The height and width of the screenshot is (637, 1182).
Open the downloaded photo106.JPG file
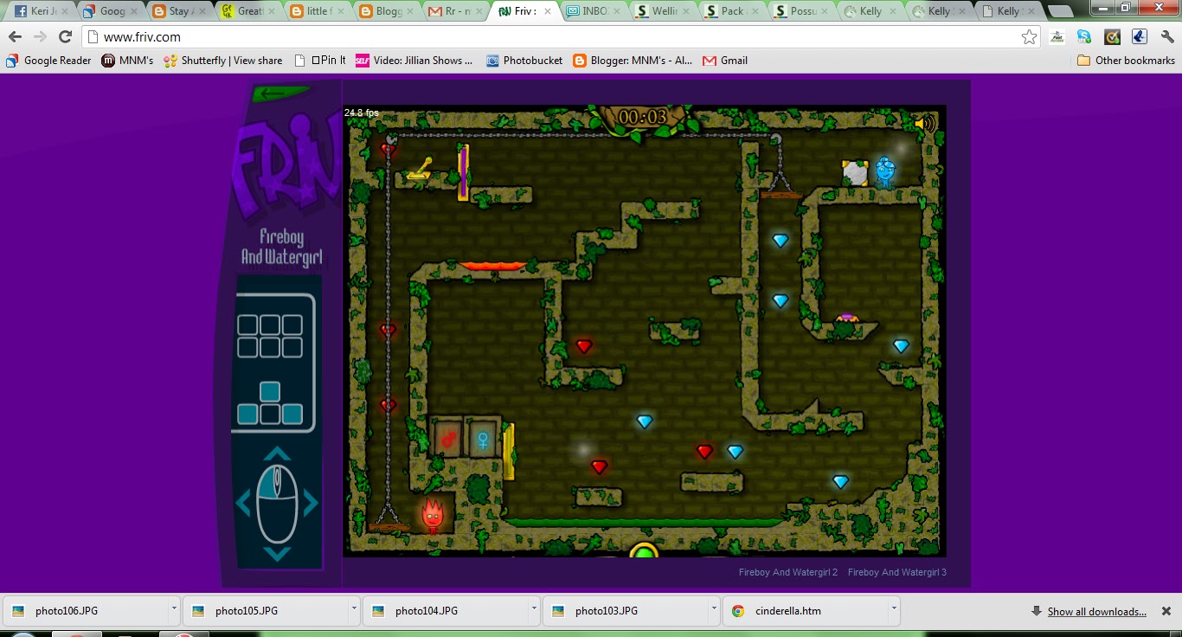86,611
